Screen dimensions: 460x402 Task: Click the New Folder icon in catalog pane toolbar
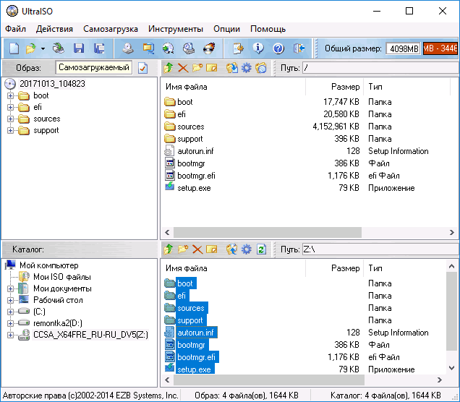click(183, 249)
